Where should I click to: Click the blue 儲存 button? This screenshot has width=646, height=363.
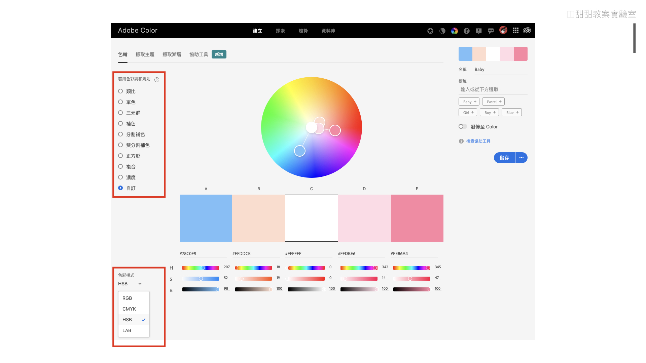click(x=504, y=158)
